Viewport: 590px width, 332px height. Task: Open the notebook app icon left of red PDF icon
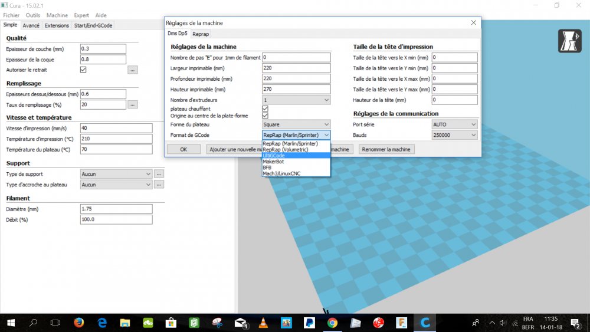pyautogui.click(x=356, y=323)
